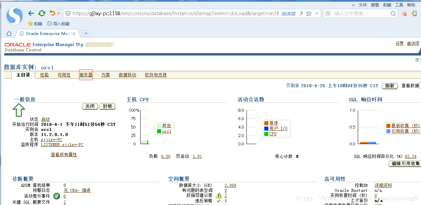Image resolution: width=421 pixels, height=205 pixels.
Task: Switch to the 数据移动 tab
Action: [127, 75]
